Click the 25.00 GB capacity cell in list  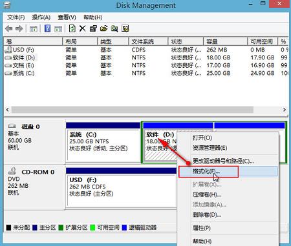tap(219, 73)
